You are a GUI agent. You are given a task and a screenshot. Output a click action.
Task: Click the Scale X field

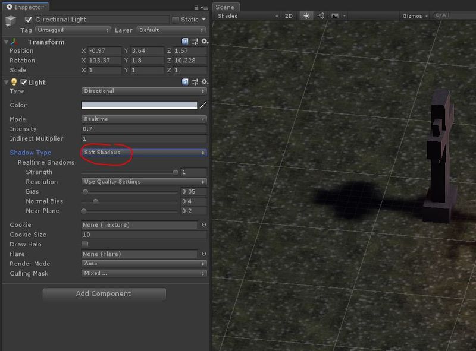(x=105, y=70)
